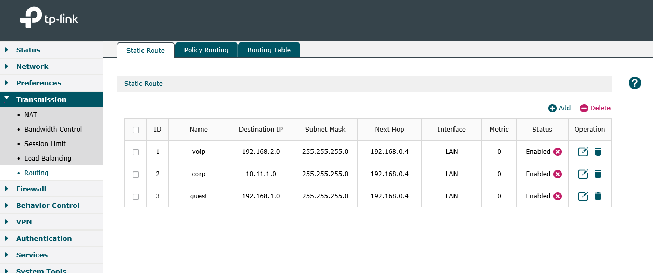Check the box for the voip route

(136, 152)
